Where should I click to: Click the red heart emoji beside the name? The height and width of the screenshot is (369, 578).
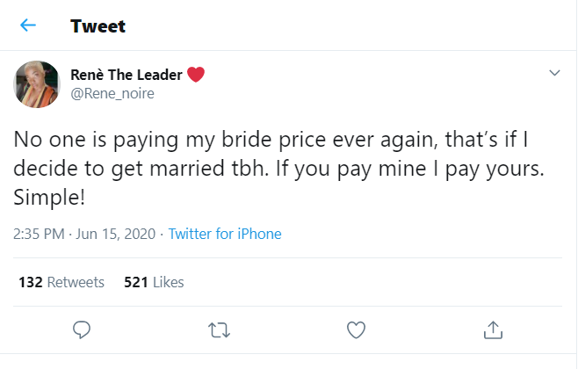pos(196,75)
